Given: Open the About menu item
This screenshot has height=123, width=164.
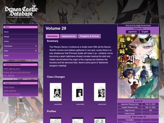Looking at the screenshot, I should [20, 56].
